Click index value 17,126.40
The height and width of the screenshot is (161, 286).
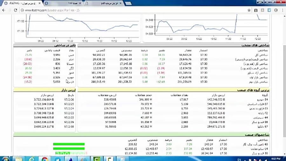click(x=185, y=64)
